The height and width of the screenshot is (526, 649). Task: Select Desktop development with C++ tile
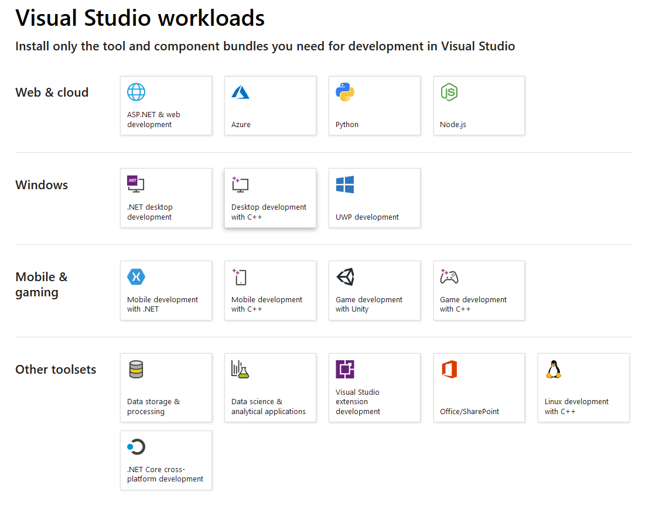(x=270, y=198)
